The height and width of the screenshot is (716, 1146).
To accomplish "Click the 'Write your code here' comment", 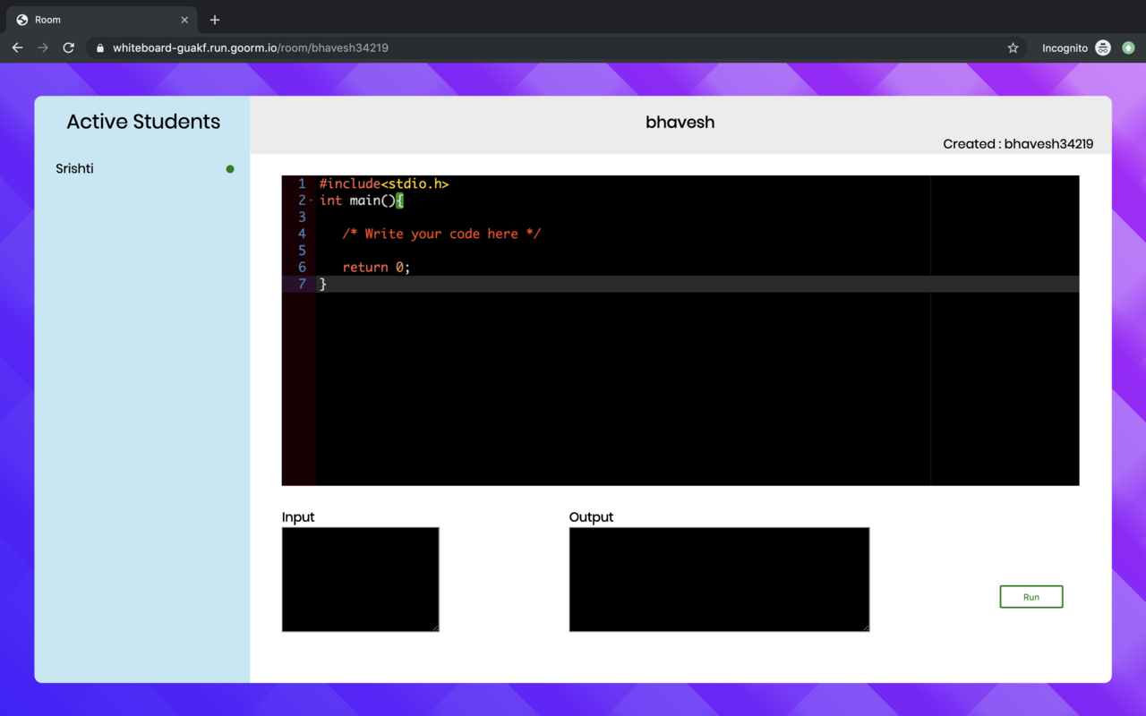I will tap(441, 234).
